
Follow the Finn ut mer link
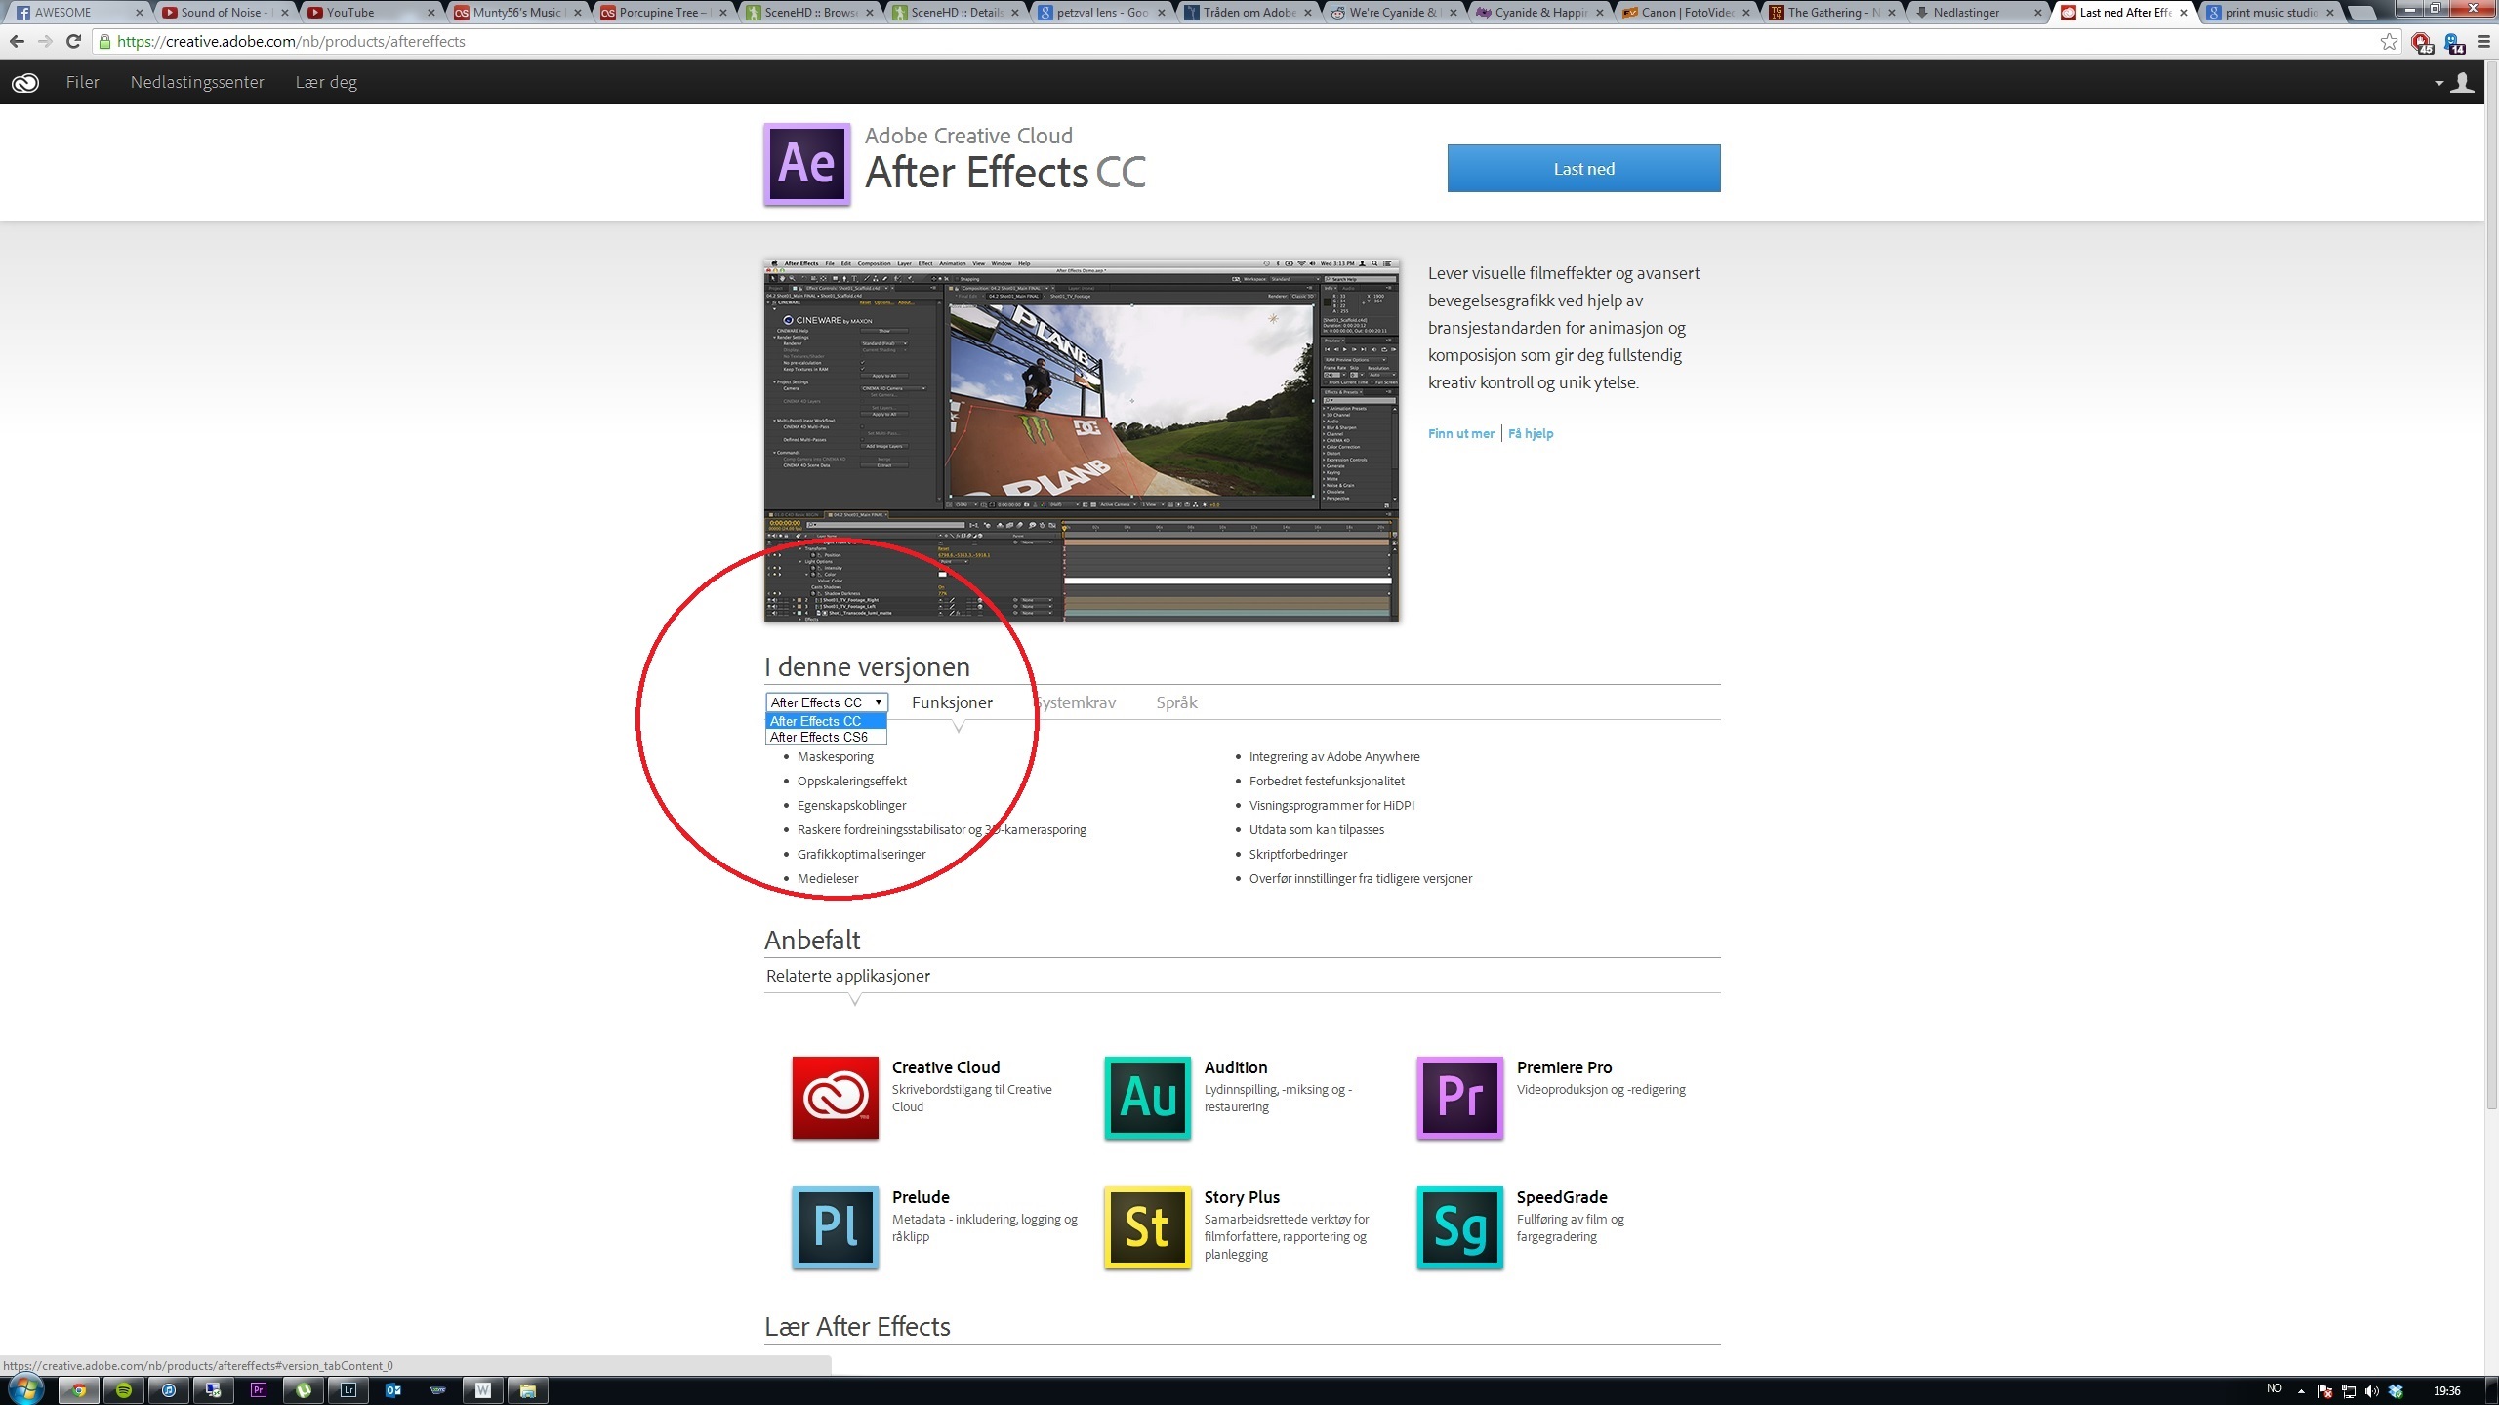point(1460,434)
